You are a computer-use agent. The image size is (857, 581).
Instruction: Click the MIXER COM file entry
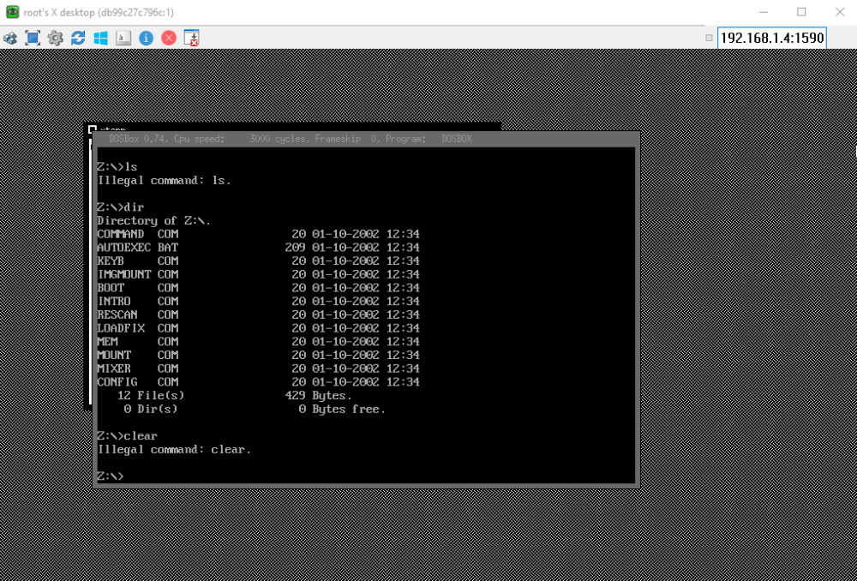click(x=259, y=369)
